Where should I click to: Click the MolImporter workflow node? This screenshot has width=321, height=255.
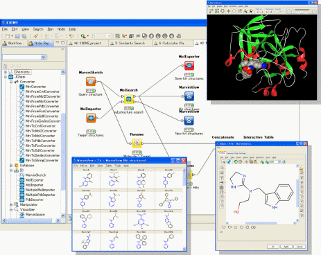(x=91, y=118)
